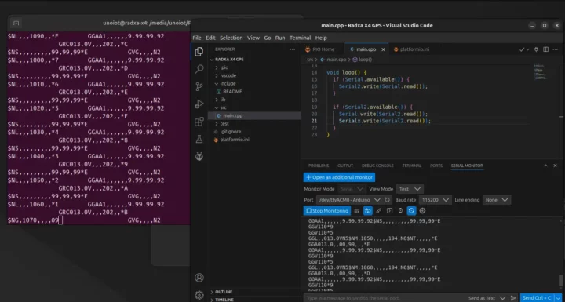The height and width of the screenshot is (302, 565).
Task: Switch to the DEBUG CONSOLE panel tab
Action: pos(377,166)
